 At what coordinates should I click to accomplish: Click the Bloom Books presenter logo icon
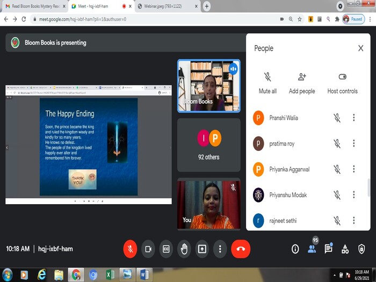(x=15, y=42)
